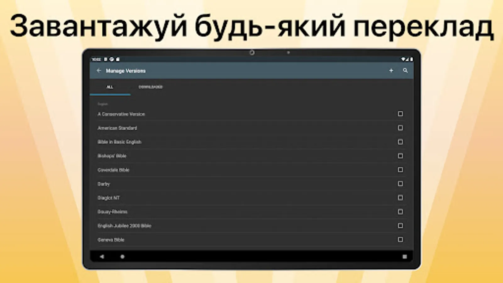Enable the English Jubilee 2000 Bible checkbox

point(400,226)
